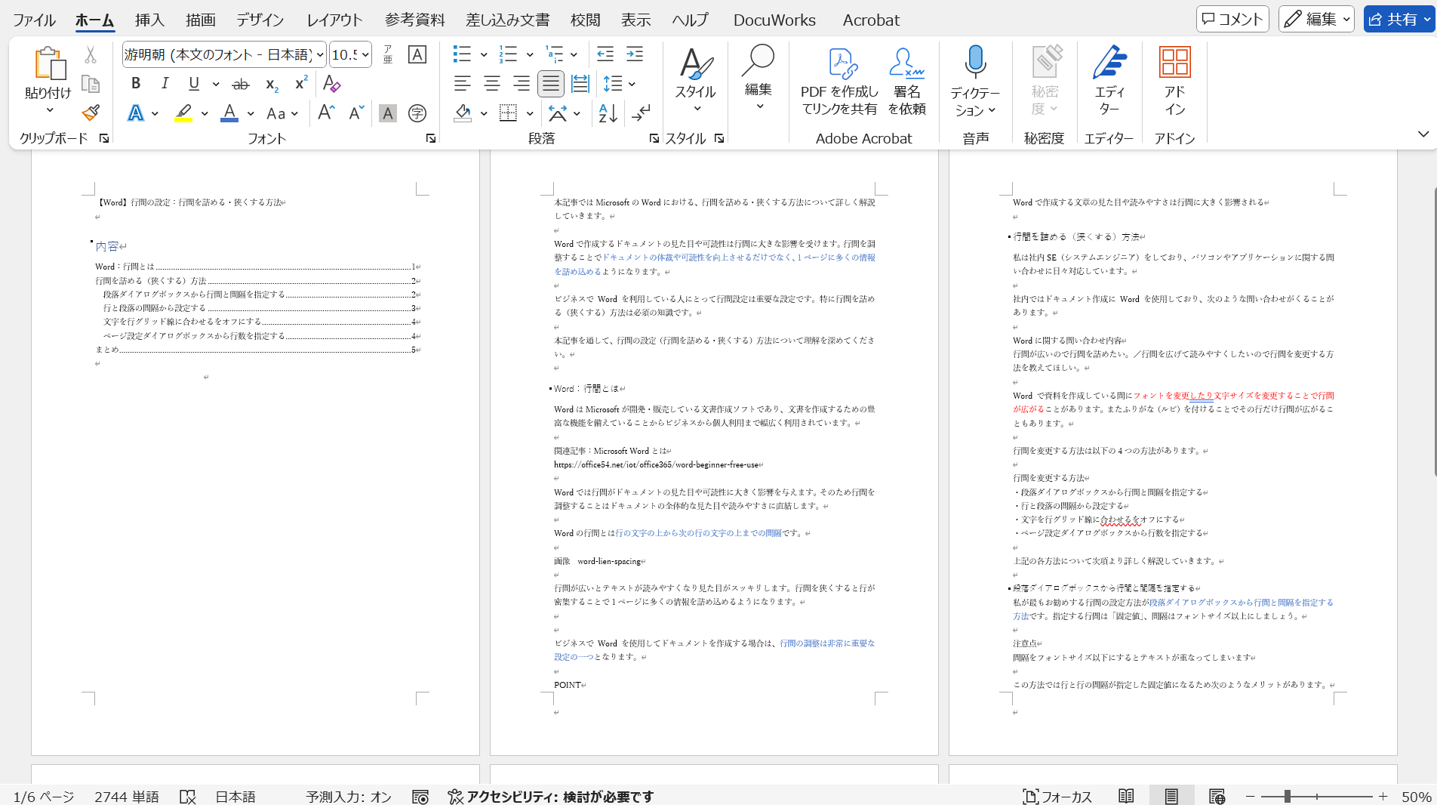Click the yellow highlight color swatch
Screen dimensions: 1437x805
point(183,113)
